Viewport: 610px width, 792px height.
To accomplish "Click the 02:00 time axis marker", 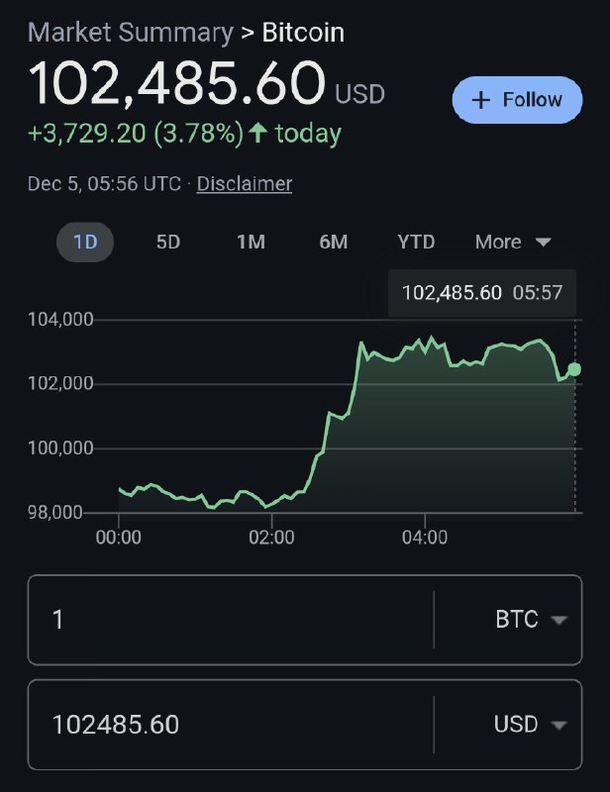I will (x=271, y=537).
